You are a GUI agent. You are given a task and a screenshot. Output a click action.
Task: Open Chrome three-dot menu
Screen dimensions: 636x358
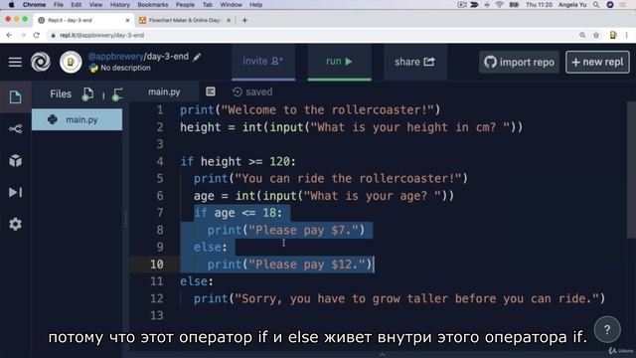627,36
